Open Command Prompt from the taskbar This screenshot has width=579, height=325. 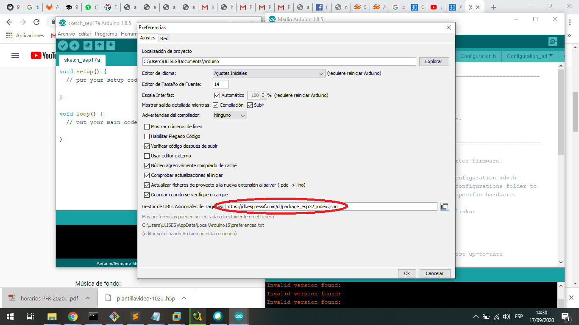94,316
